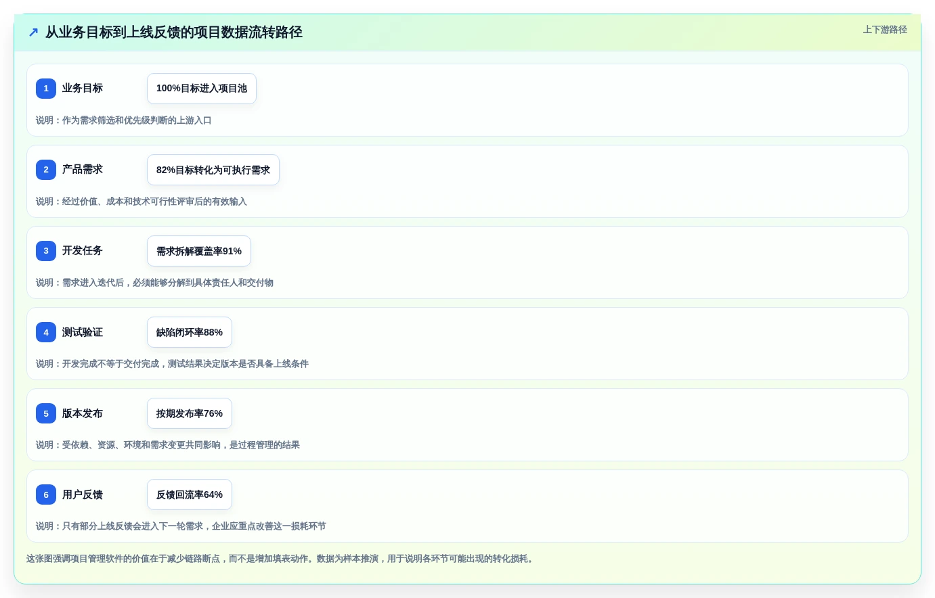This screenshot has width=935, height=598.
Task: Click the title 从业务目标到上线反馈的项目数据流转路径
Action: [x=174, y=32]
